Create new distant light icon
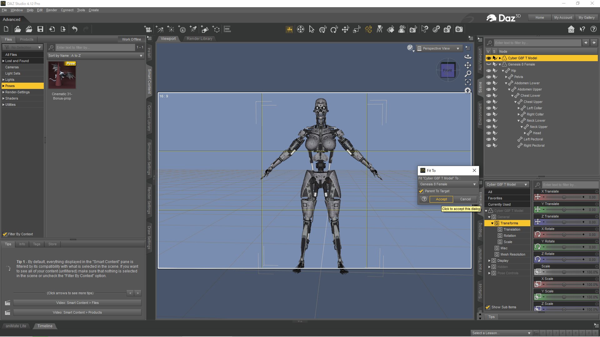The height and width of the screenshot is (337, 600). (159, 29)
